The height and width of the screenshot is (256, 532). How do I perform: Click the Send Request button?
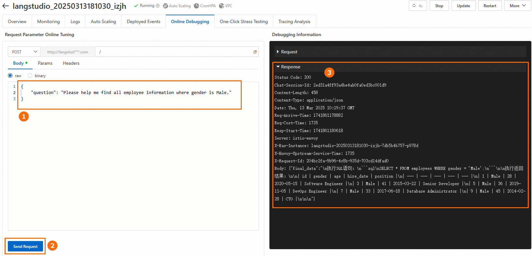point(25,247)
